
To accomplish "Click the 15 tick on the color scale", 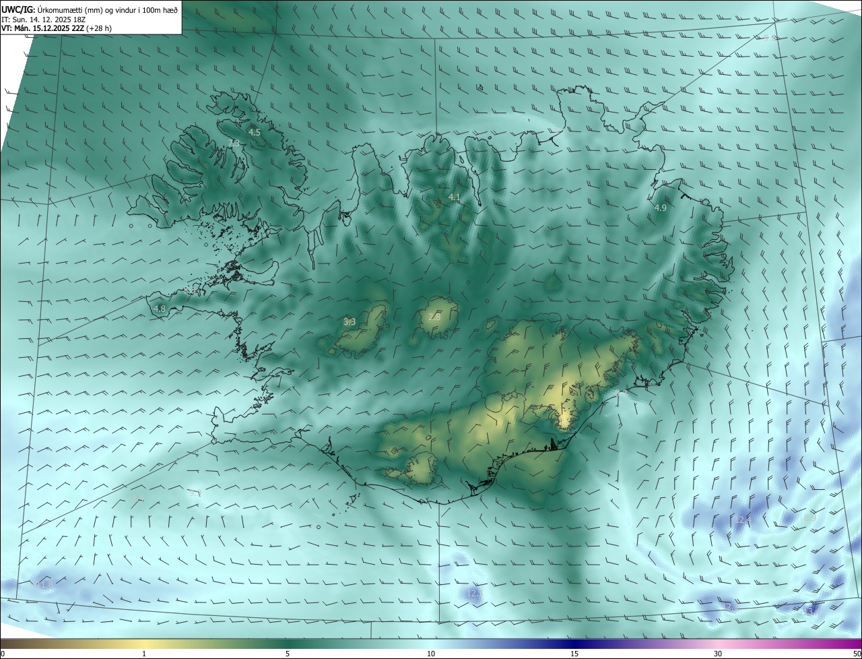I will (574, 654).
